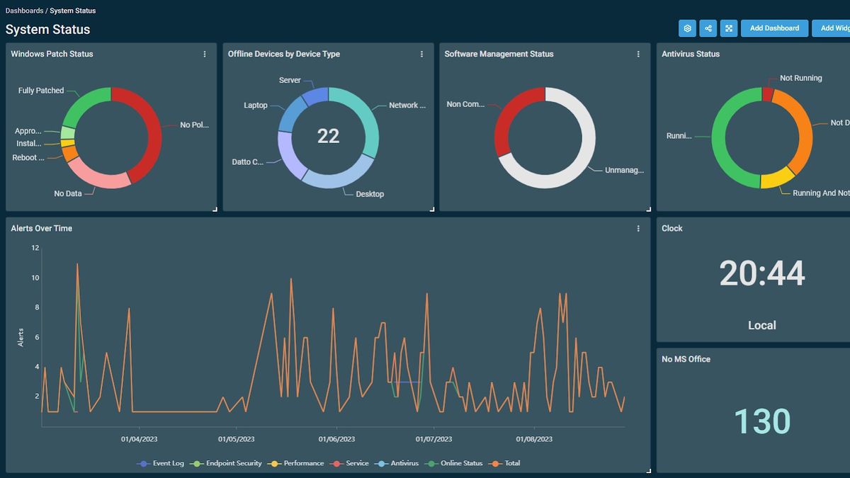Screen dimensions: 850x478
Task: Open the Windows Patch Status widget options icon
Action: pos(205,53)
